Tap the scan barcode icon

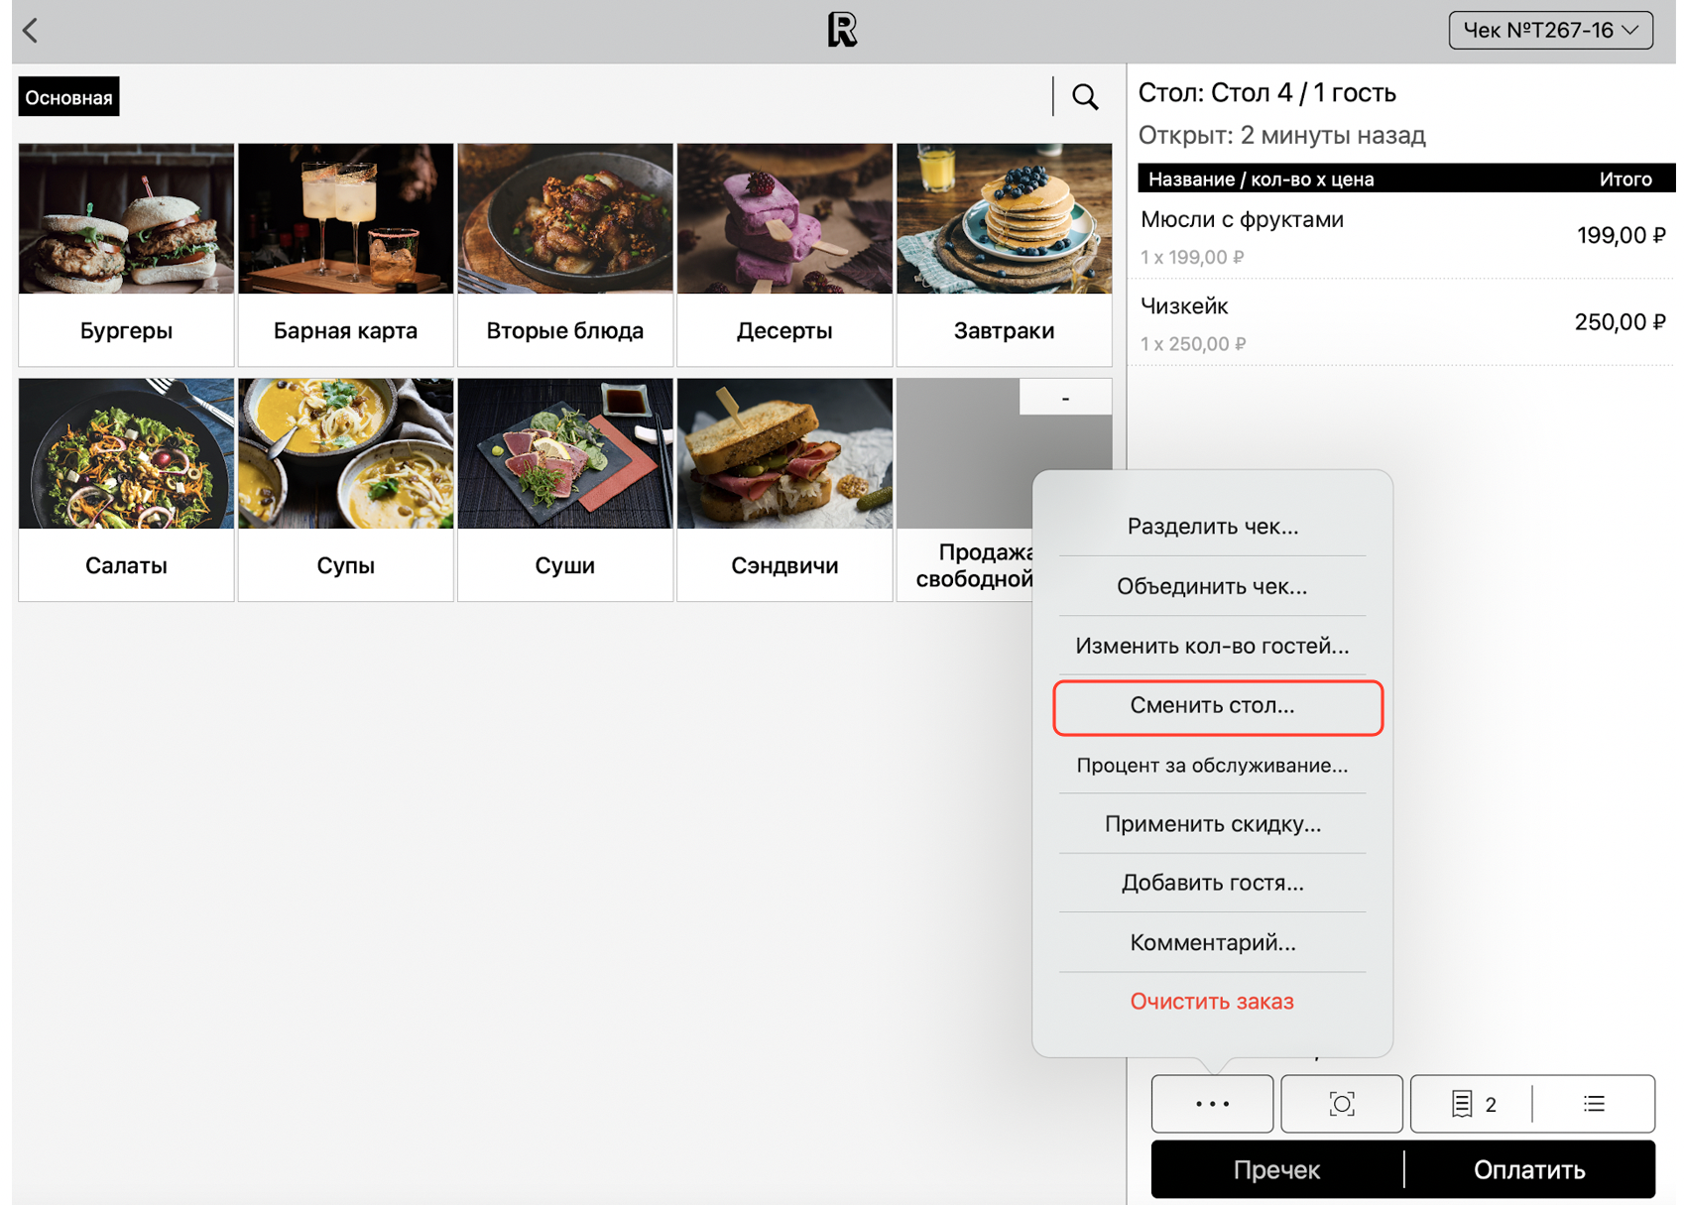pos(1341,1104)
